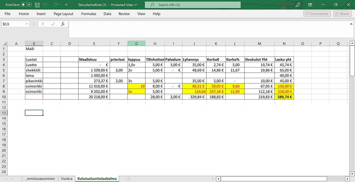Click the yellow cell with value 589,74 €

click(284, 97)
